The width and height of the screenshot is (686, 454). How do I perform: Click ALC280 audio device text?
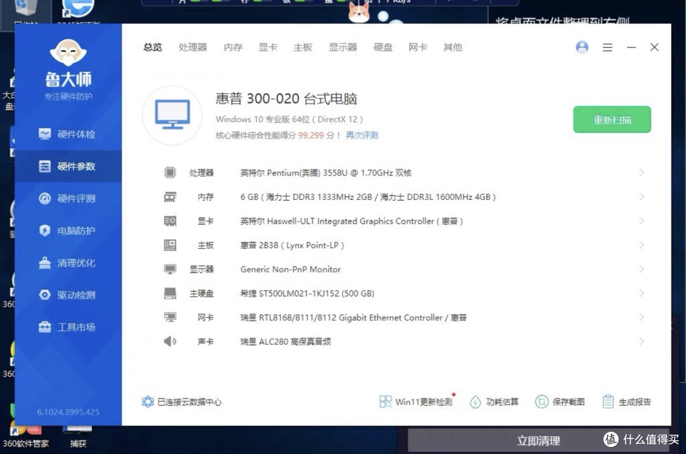point(286,342)
